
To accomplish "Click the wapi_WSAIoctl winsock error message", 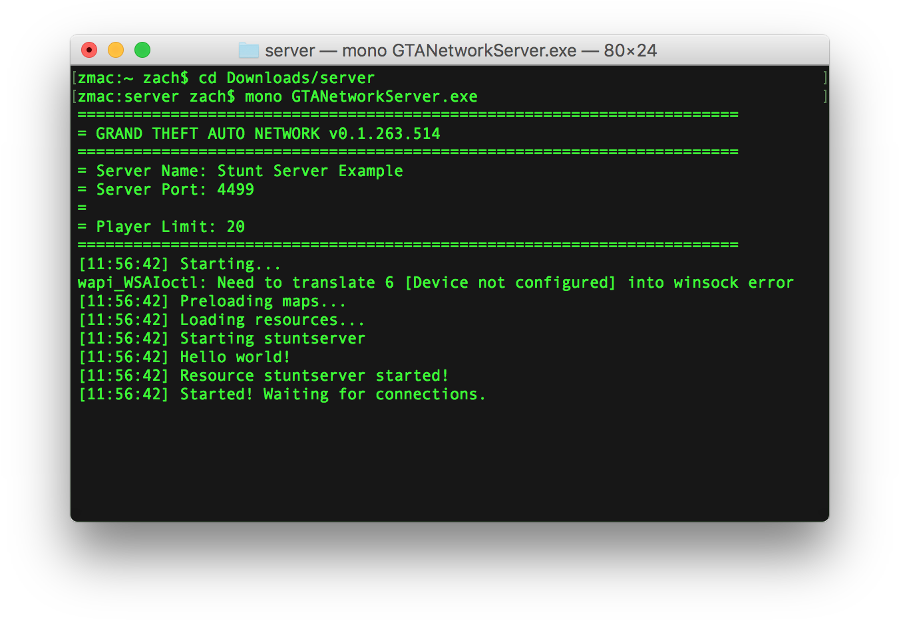I will tap(436, 282).
